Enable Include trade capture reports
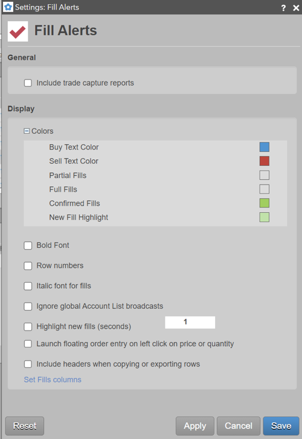This screenshot has width=302, height=439. tap(28, 83)
